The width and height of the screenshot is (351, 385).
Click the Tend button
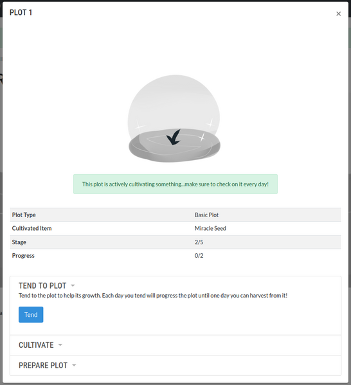click(31, 314)
